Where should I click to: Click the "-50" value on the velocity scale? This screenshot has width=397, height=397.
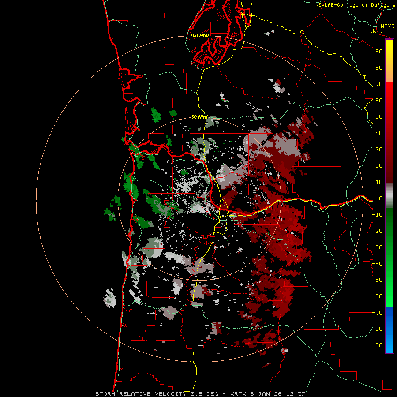[x=377, y=280]
